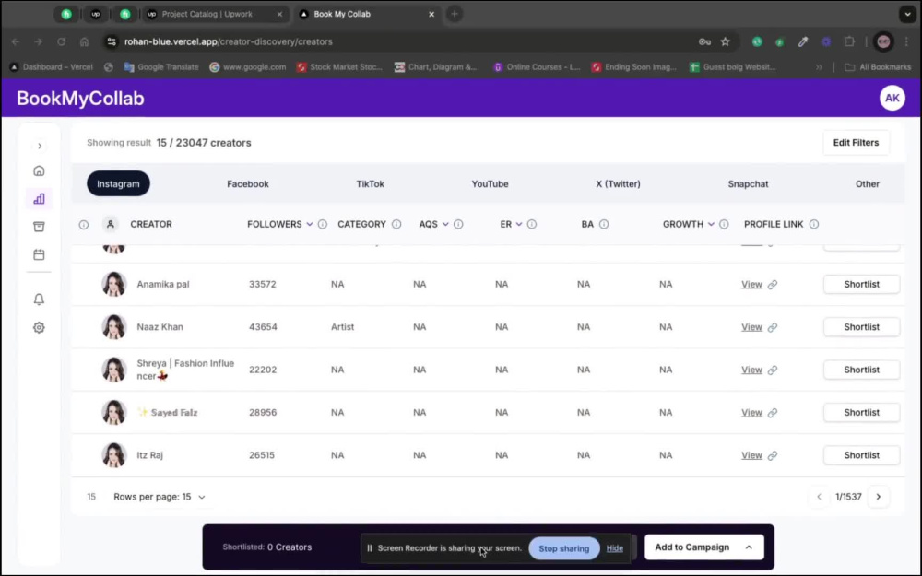Click the AK user avatar

(892, 99)
